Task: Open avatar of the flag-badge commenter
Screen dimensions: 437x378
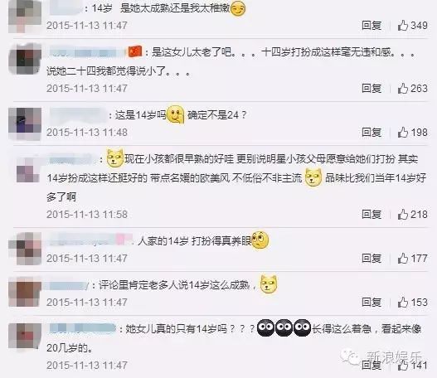Action: 25,60
